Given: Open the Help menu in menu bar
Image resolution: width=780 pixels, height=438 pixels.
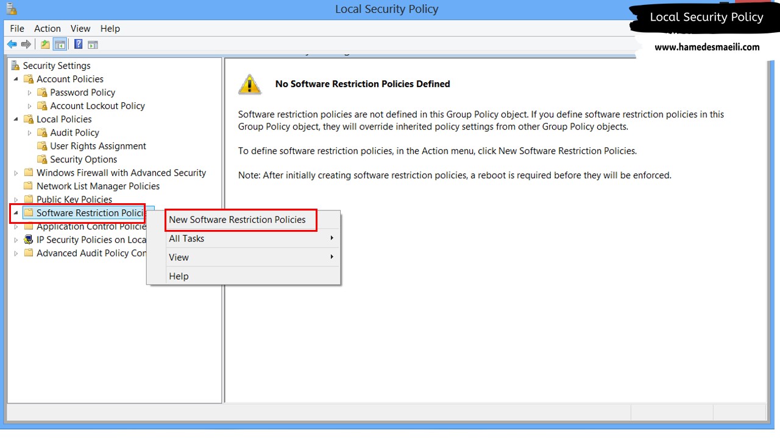Looking at the screenshot, I should 110,29.
